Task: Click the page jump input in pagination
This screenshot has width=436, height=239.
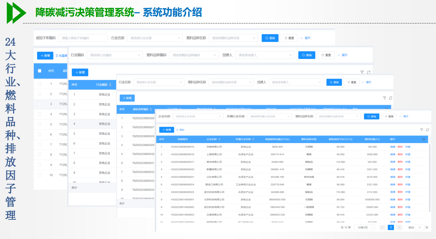Action: point(420,228)
